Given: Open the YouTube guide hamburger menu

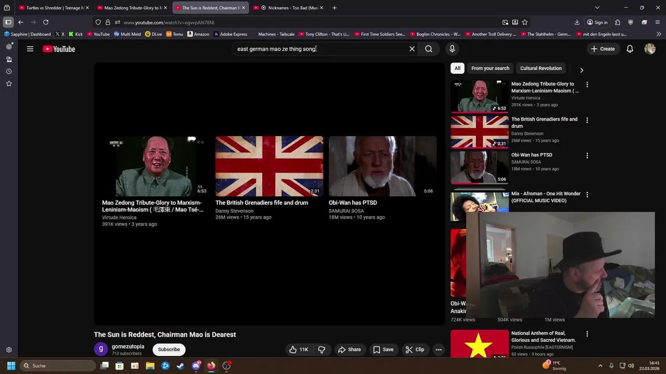Looking at the screenshot, I should pyautogui.click(x=30, y=49).
